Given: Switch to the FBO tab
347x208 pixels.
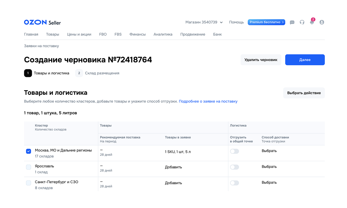Looking at the screenshot, I should (x=103, y=34).
